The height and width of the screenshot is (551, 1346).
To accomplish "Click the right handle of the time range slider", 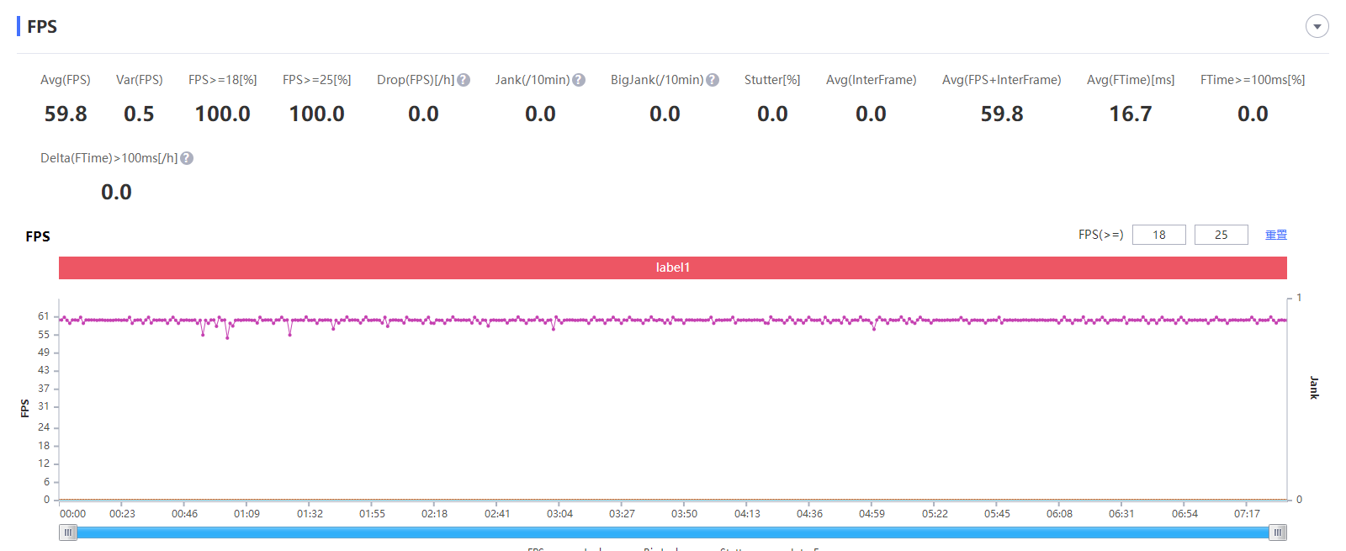I will 1277,532.
